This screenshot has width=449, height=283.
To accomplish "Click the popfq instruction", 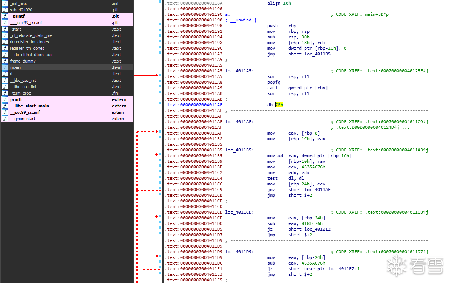I will [x=274, y=82].
